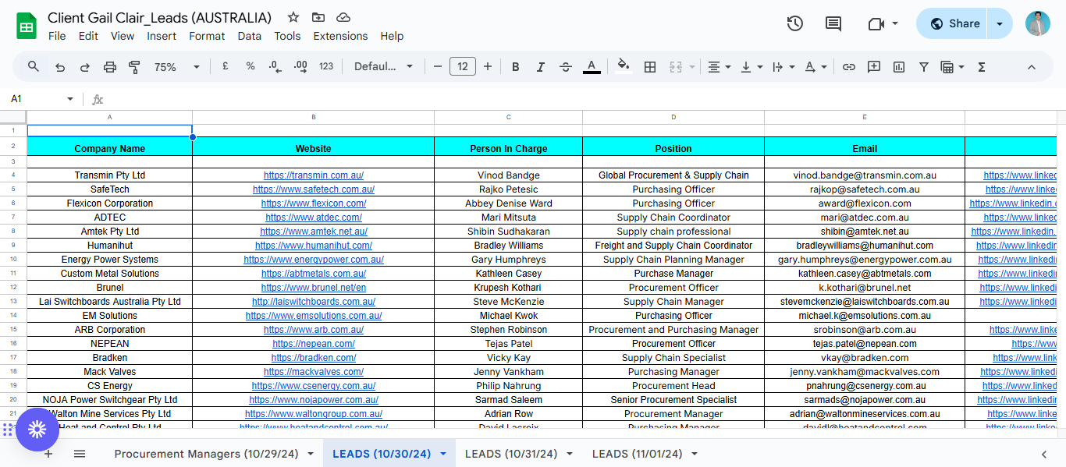Open vertical align dropdown

point(751,67)
